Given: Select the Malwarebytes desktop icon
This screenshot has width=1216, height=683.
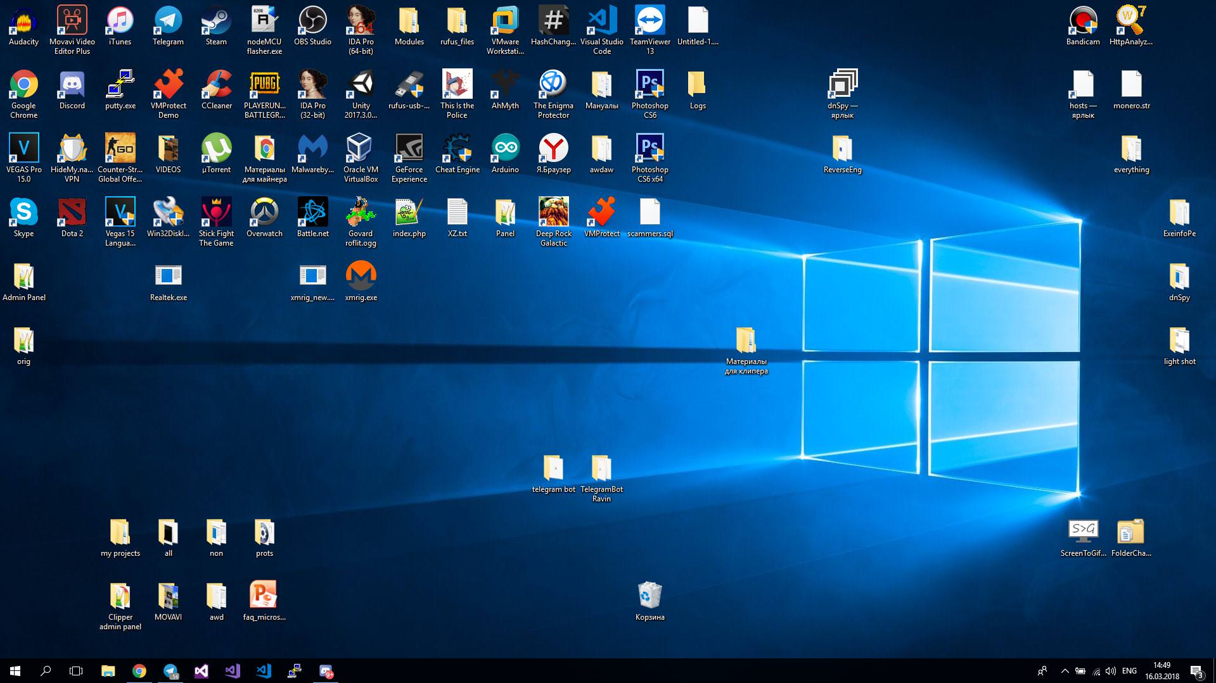Looking at the screenshot, I should 312,154.
